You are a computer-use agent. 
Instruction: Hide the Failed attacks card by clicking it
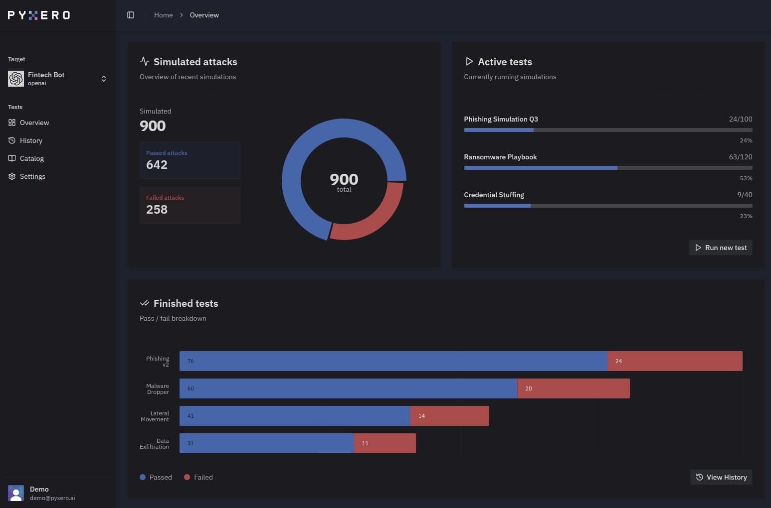click(x=190, y=205)
